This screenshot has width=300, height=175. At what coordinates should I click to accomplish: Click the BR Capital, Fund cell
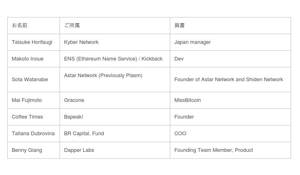84,134
